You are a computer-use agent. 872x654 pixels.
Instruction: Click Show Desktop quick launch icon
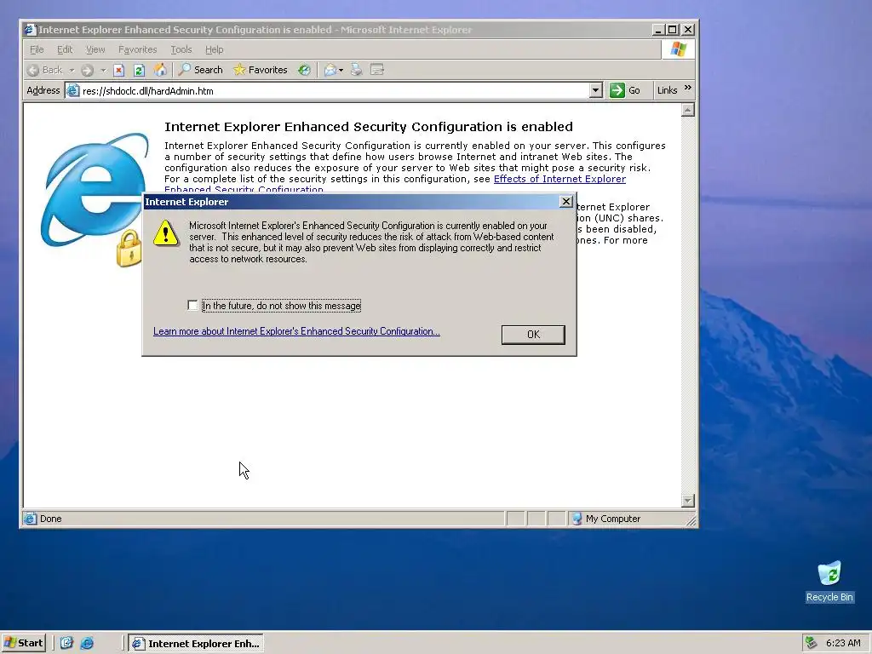tap(66, 643)
